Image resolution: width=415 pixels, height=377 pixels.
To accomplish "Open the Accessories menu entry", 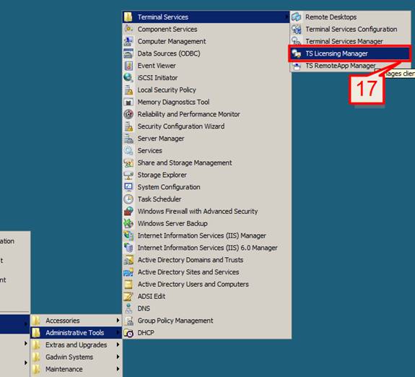I will (77, 321).
